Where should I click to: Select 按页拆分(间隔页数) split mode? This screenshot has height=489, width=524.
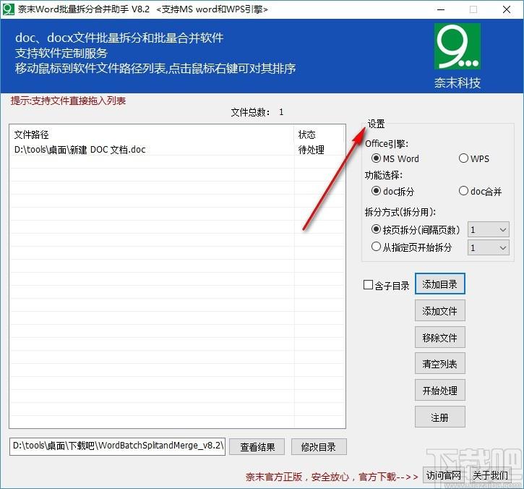416,230
